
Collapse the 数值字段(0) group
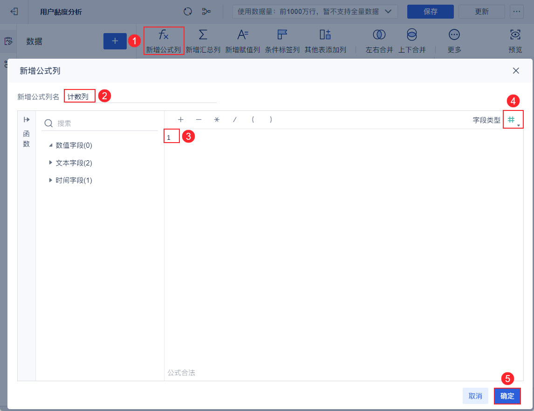(50, 145)
